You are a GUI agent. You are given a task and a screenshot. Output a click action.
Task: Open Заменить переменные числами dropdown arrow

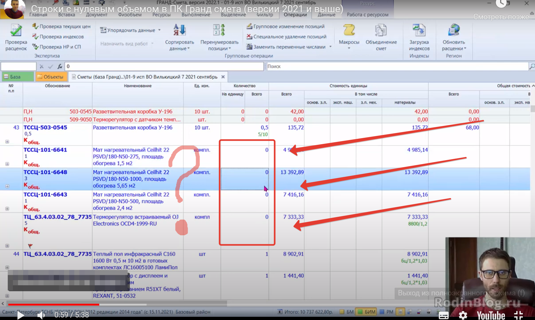pos(330,47)
